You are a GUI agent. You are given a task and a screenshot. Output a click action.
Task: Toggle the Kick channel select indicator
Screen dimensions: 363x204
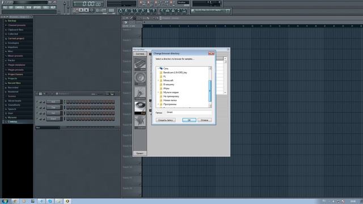click(65, 102)
